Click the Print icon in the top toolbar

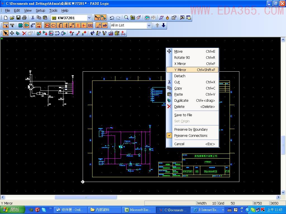pos(24,18)
